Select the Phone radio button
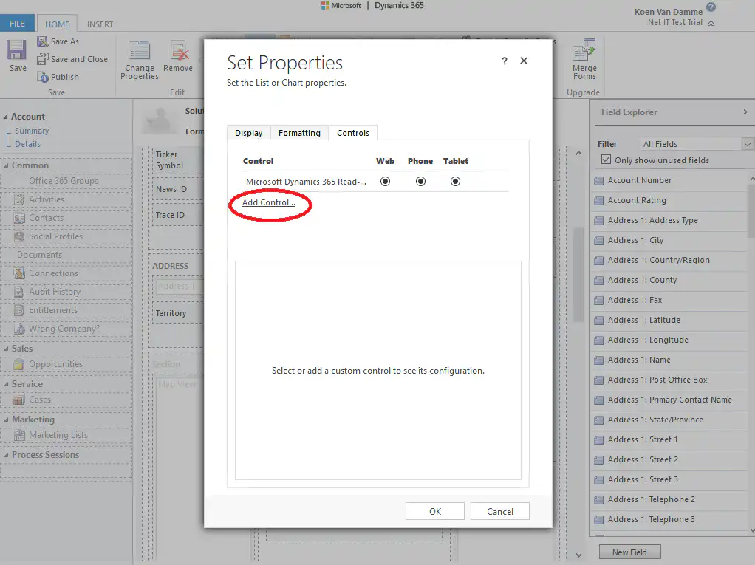This screenshot has width=755, height=565. [x=420, y=180]
